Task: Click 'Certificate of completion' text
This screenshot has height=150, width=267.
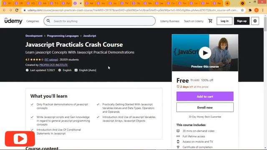Action: [x=197, y=147]
